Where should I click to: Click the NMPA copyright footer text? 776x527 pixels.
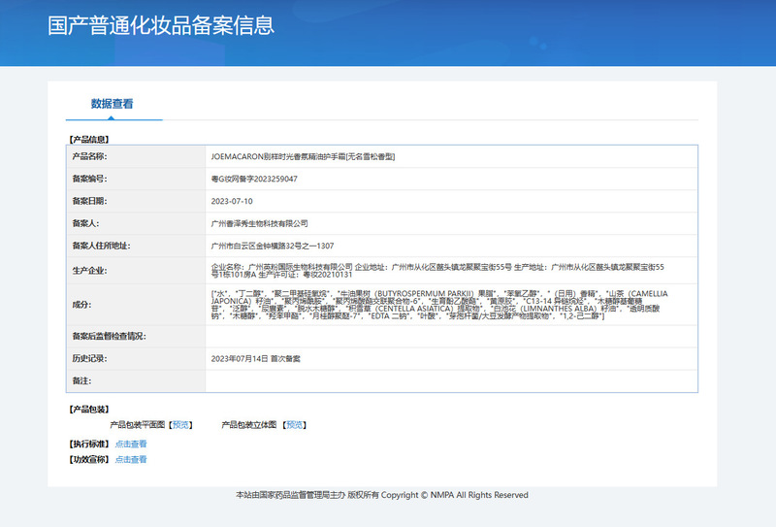382,495
